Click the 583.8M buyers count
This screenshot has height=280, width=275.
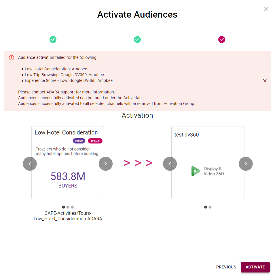(68, 176)
